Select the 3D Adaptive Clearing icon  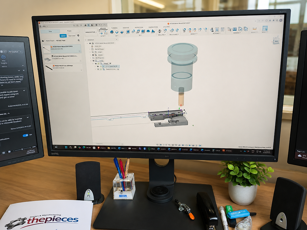[128, 32]
